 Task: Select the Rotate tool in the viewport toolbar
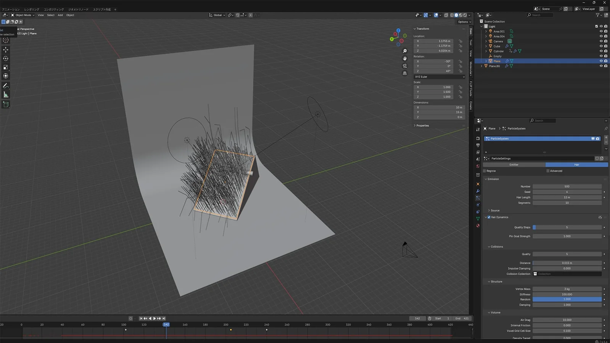pos(6,59)
